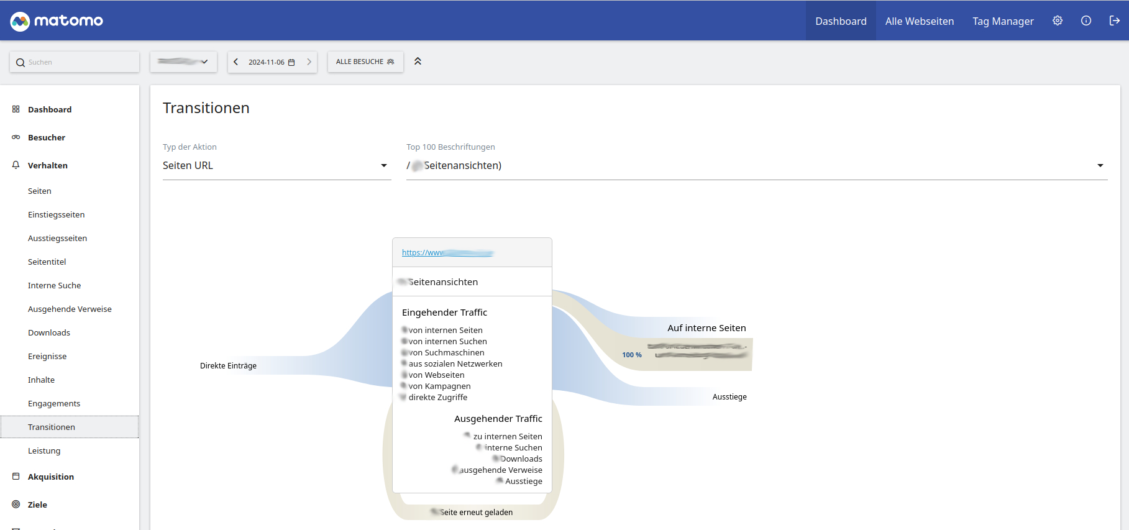Go to next date with right arrow
Screen dimensions: 1129x530
(309, 62)
